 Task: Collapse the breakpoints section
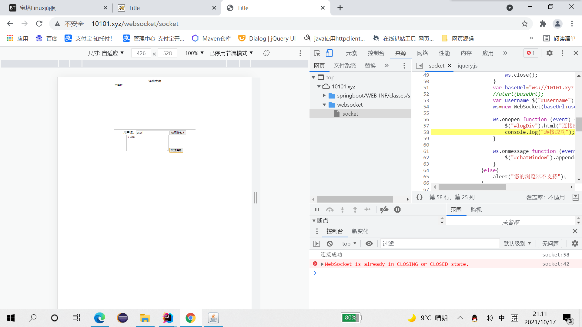[314, 221]
